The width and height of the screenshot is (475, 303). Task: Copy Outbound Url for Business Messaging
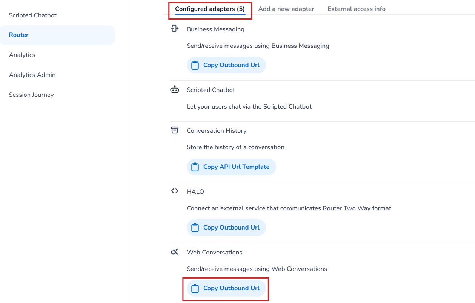click(x=226, y=65)
